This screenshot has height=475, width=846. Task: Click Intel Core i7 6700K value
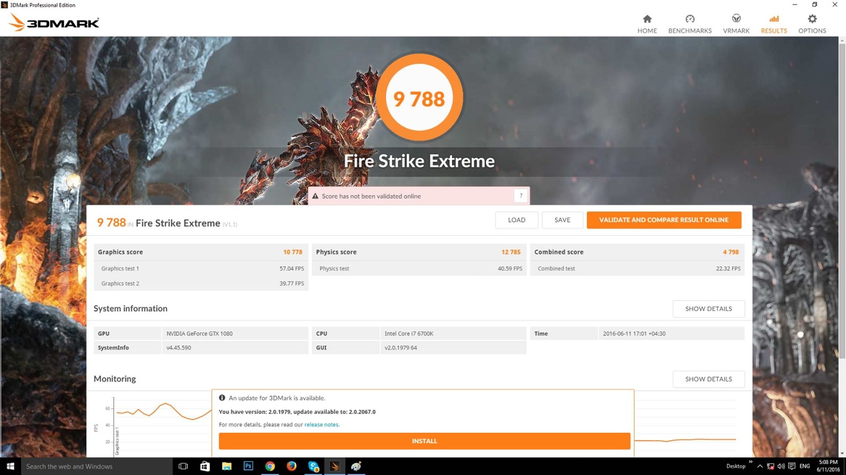(x=409, y=333)
